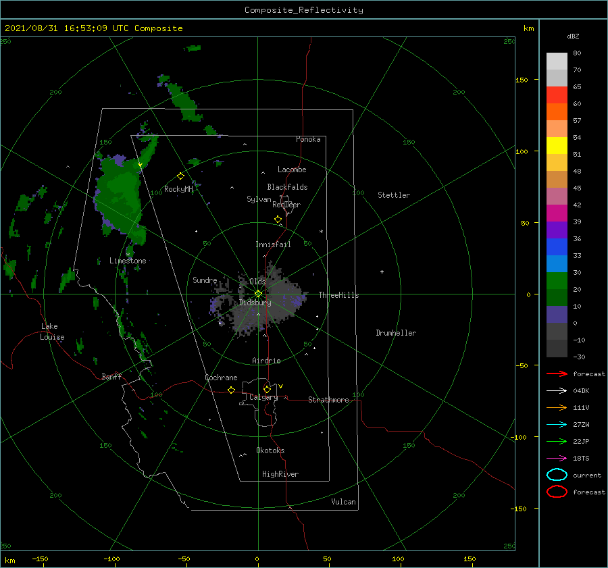Click the asterisk marker above Limestone
Image resolution: width=608 pixels, height=568 pixels.
128,255
